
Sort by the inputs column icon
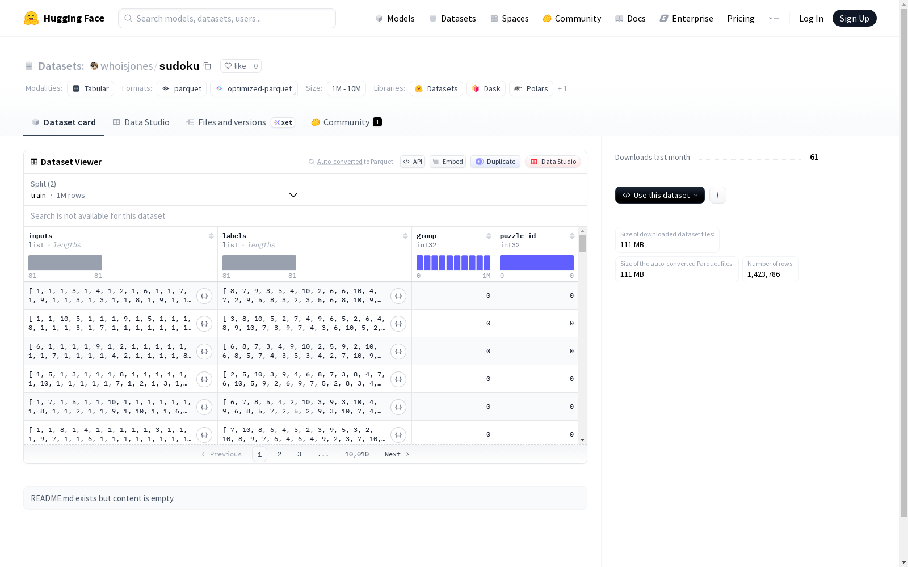click(211, 236)
